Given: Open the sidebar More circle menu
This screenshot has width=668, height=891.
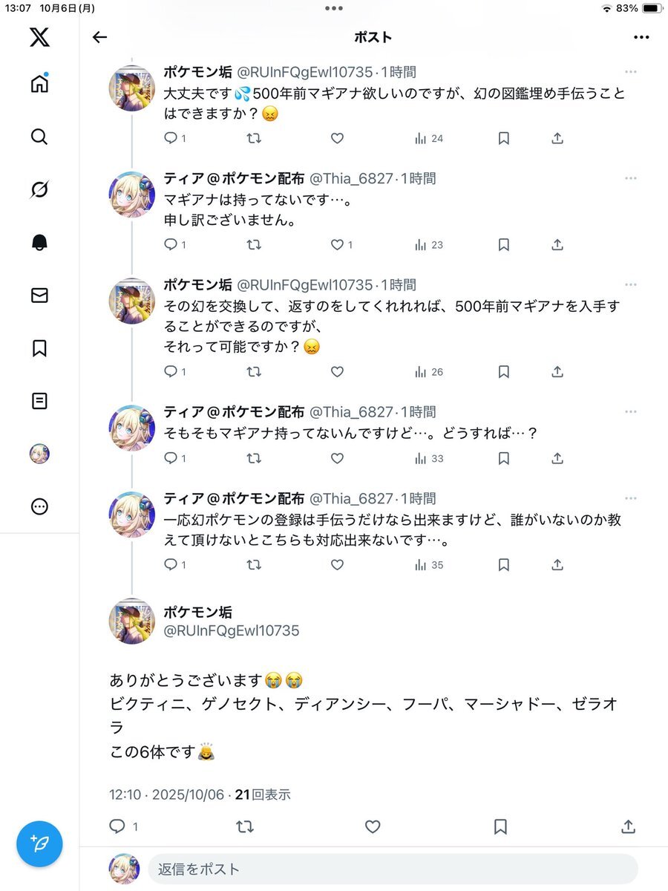Looking at the screenshot, I should tap(39, 507).
